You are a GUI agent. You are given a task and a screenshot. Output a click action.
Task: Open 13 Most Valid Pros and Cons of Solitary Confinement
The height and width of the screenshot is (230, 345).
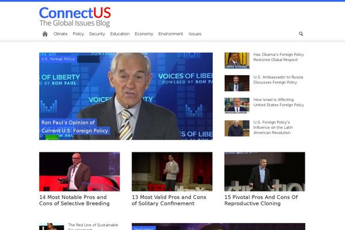click(x=169, y=200)
